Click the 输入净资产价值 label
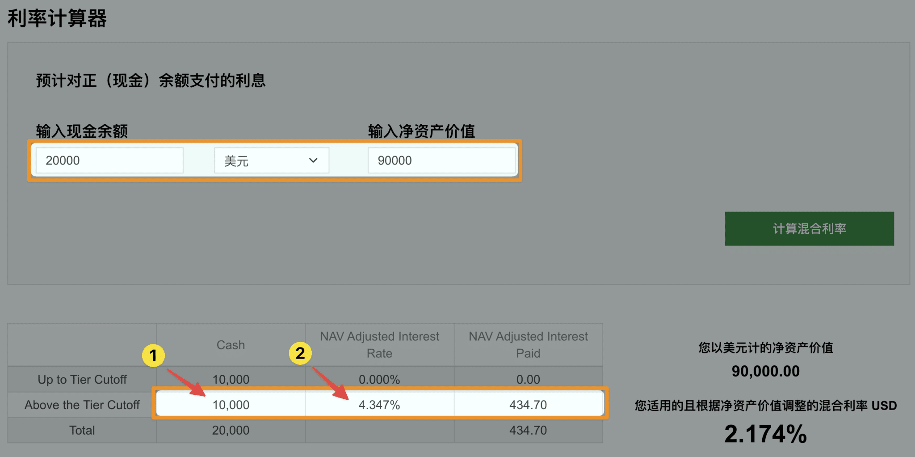The width and height of the screenshot is (915, 457). tap(421, 131)
